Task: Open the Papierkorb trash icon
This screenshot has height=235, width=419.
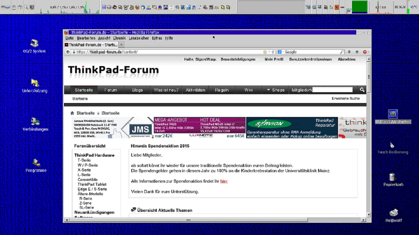Action: pyautogui.click(x=393, y=177)
